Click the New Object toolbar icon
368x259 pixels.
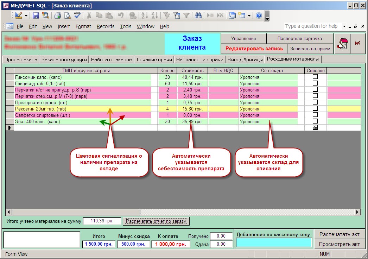[242, 15]
